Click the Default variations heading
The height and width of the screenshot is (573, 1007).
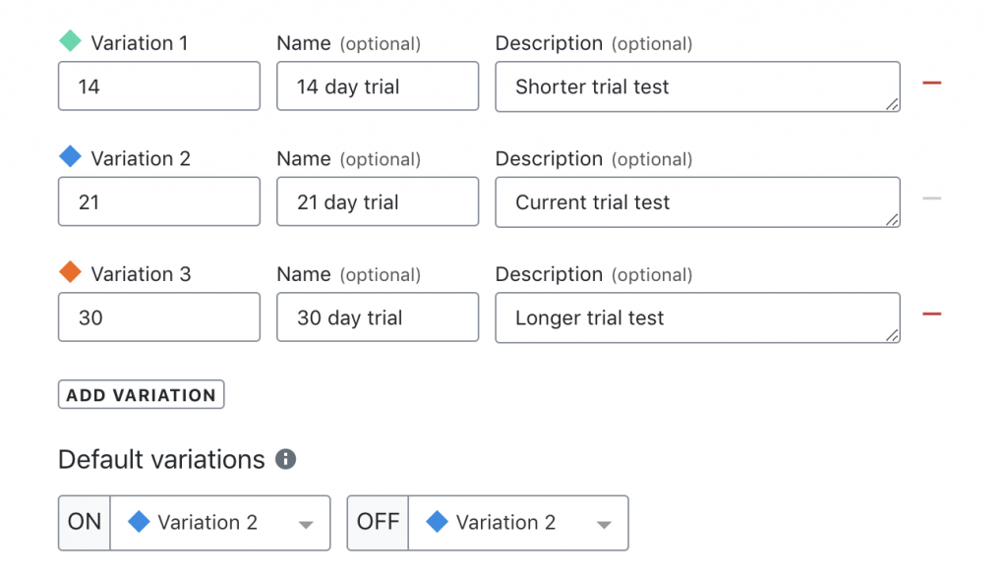pyautogui.click(x=159, y=459)
